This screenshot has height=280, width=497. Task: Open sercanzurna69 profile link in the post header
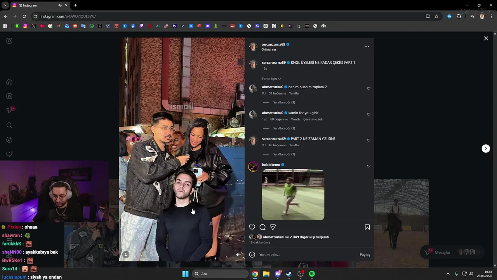click(x=273, y=44)
